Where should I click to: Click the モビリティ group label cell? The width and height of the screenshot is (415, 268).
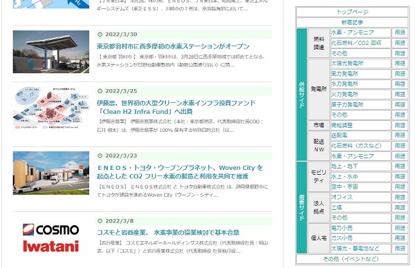[x=319, y=177]
